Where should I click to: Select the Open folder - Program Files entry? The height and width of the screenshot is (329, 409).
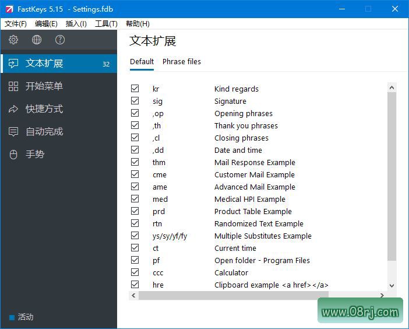pyautogui.click(x=262, y=261)
